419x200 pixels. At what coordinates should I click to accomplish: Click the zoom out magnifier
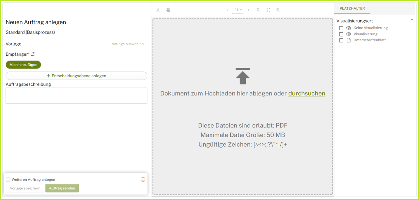(258, 10)
